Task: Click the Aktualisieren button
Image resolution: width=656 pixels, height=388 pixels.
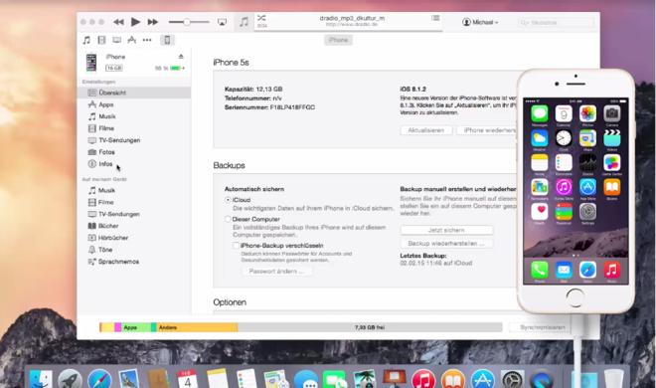Action: click(425, 130)
